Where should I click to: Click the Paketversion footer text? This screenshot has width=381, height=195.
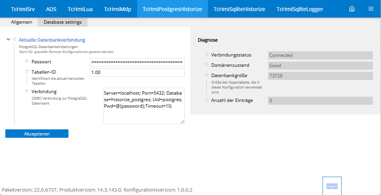click(x=97, y=190)
